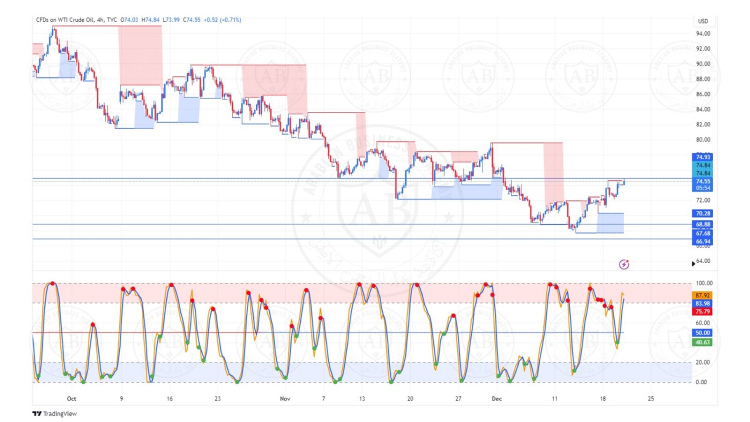Click the 18 date label on time axis

point(603,398)
